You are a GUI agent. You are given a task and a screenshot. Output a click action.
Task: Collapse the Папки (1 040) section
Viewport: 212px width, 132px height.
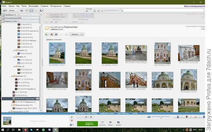(x=4, y=21)
